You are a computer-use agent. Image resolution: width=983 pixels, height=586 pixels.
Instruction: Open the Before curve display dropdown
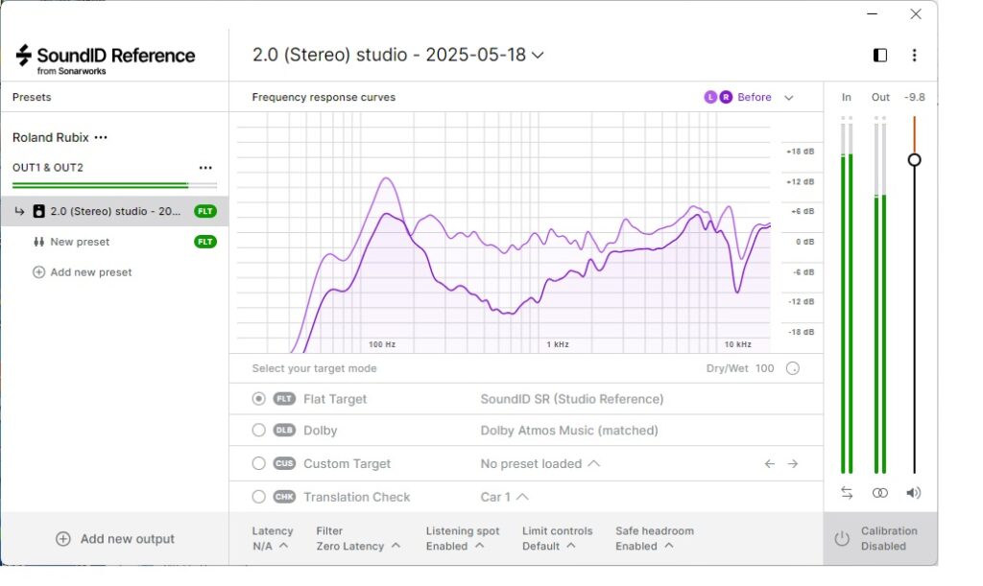[x=789, y=97]
